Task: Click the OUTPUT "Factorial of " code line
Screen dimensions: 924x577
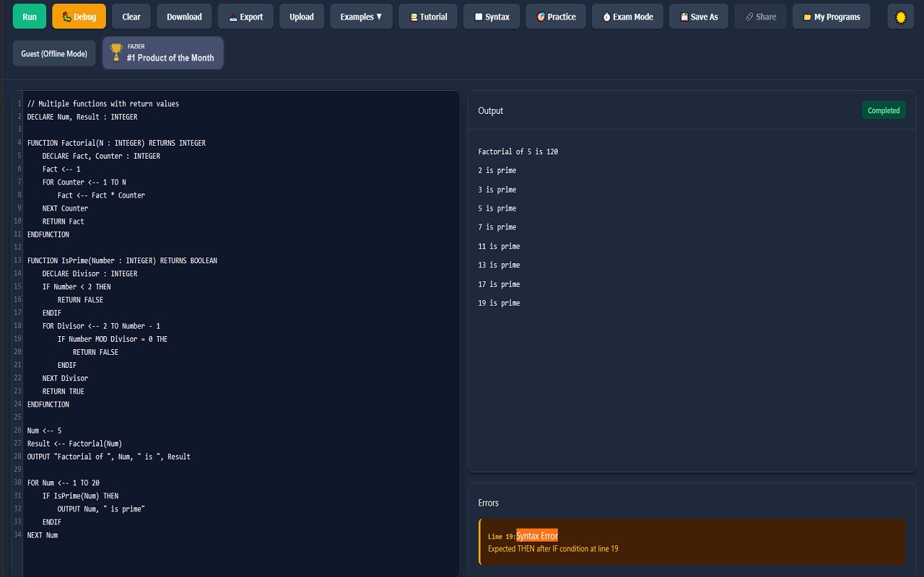Action: pyautogui.click(x=109, y=457)
